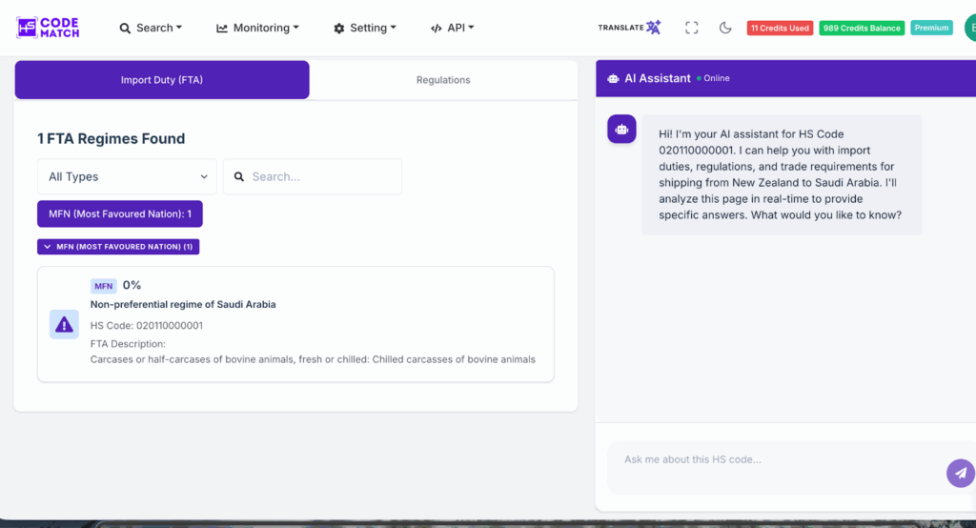Expand the All Types filter dropdown
Image resolution: width=976 pixels, height=528 pixels.
[127, 176]
